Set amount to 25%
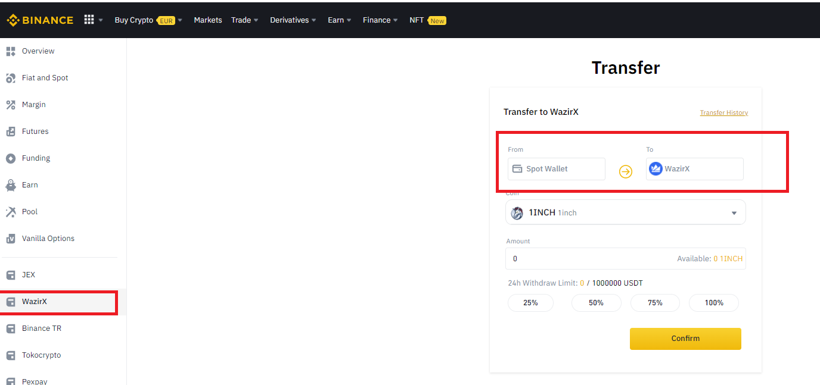This screenshot has width=820, height=385. [x=530, y=303]
